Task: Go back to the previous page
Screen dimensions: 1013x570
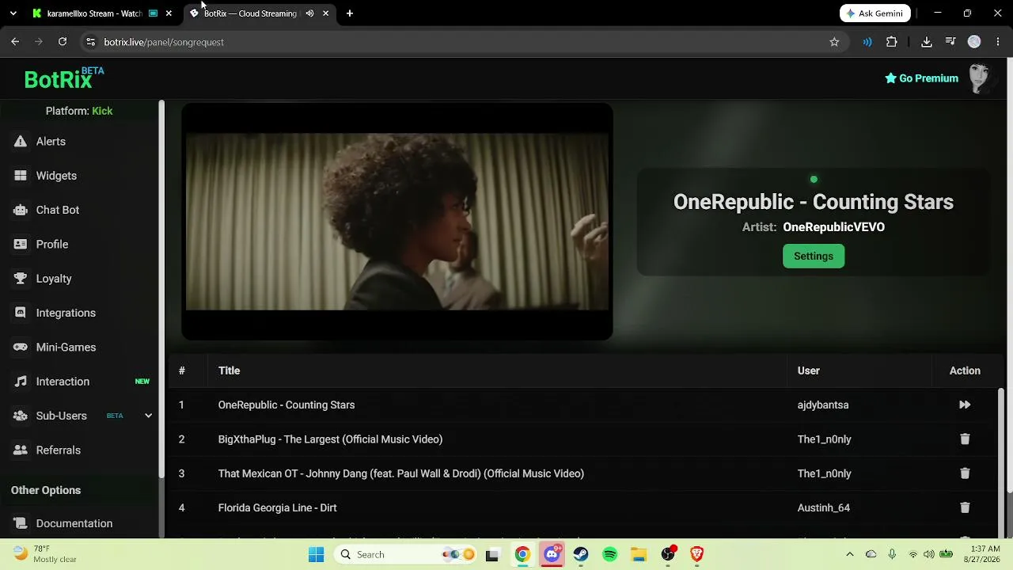Action: point(15,42)
